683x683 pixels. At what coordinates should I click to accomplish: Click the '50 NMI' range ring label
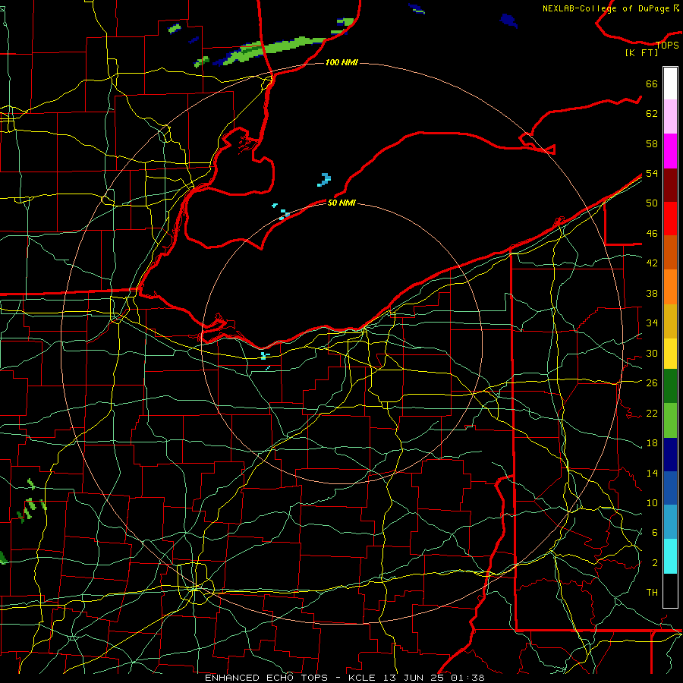341,203
